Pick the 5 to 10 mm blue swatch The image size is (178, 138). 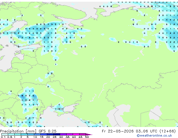click(x=31, y=134)
